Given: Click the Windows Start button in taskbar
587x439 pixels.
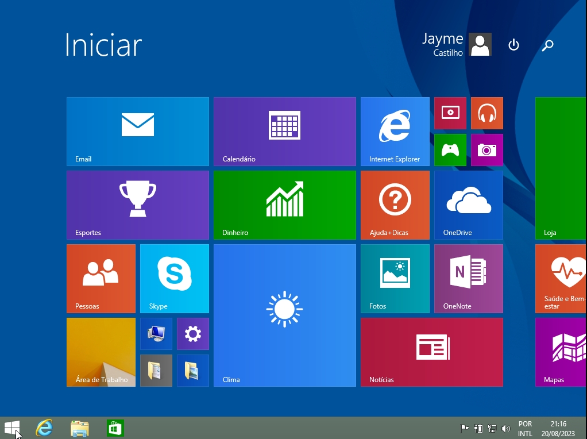Looking at the screenshot, I should click(x=12, y=428).
